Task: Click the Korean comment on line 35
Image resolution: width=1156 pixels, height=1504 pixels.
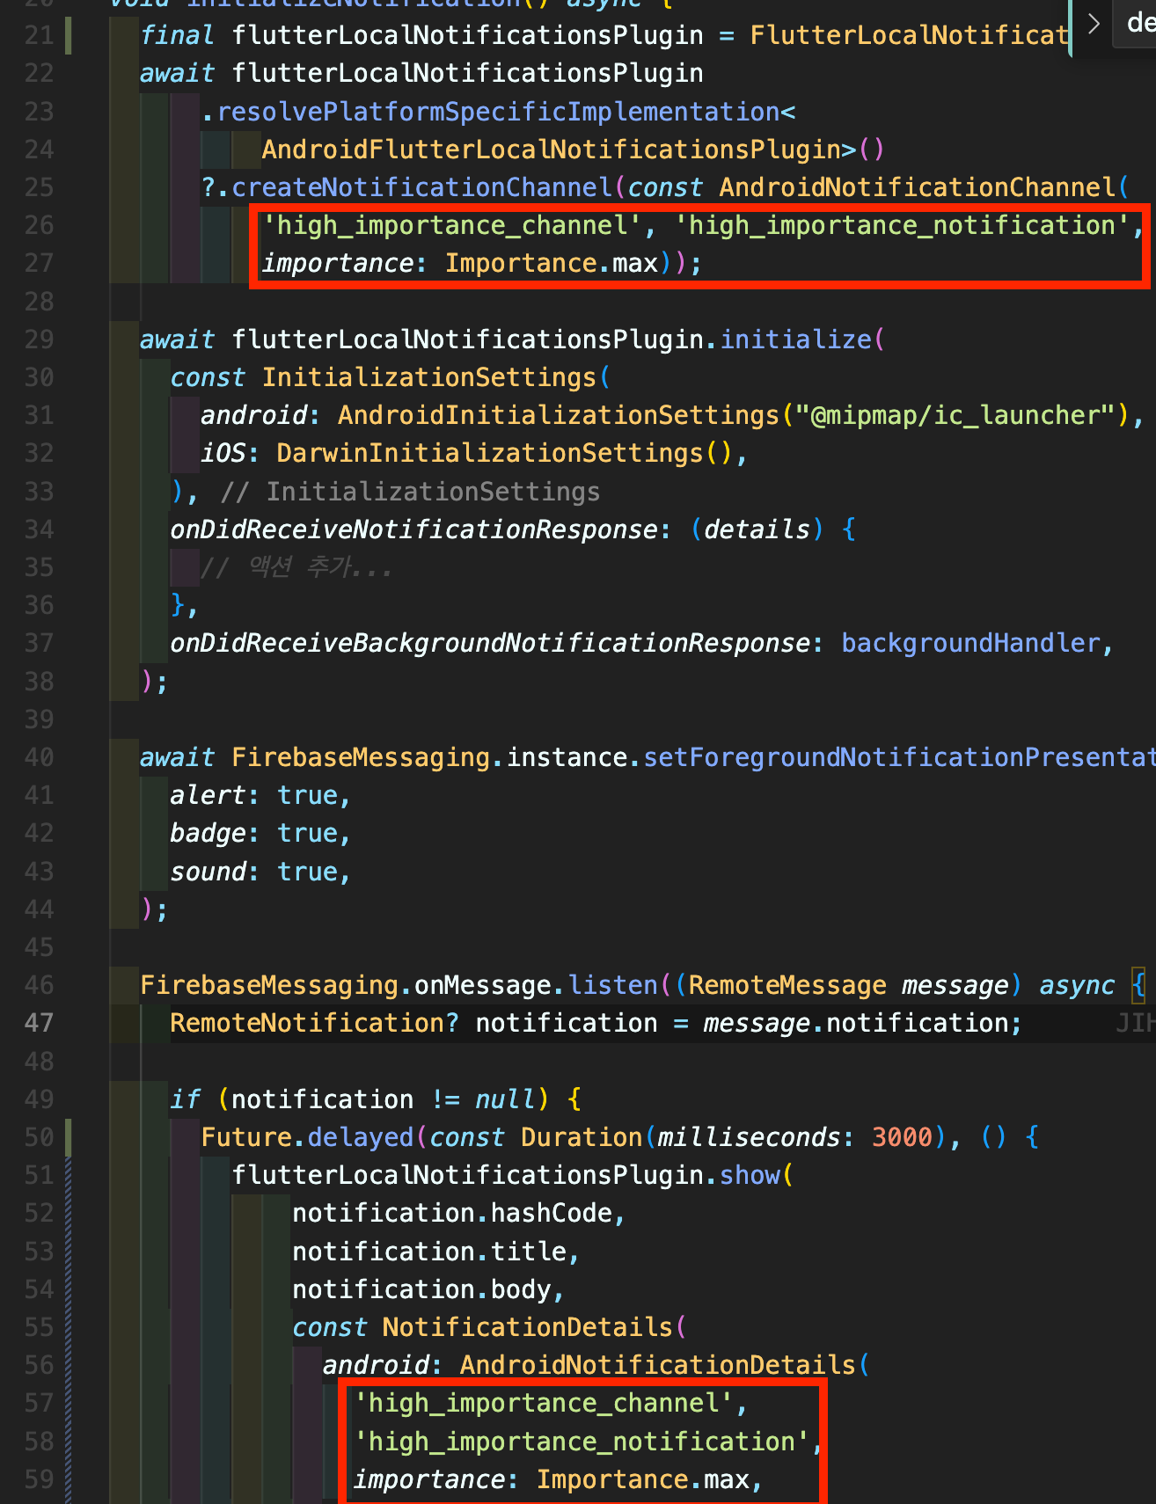Action: pyautogui.click(x=296, y=567)
